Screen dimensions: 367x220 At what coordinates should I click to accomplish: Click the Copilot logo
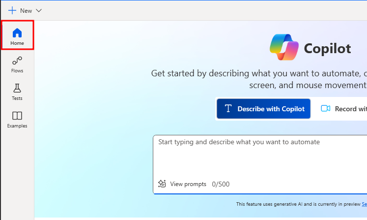284,47
